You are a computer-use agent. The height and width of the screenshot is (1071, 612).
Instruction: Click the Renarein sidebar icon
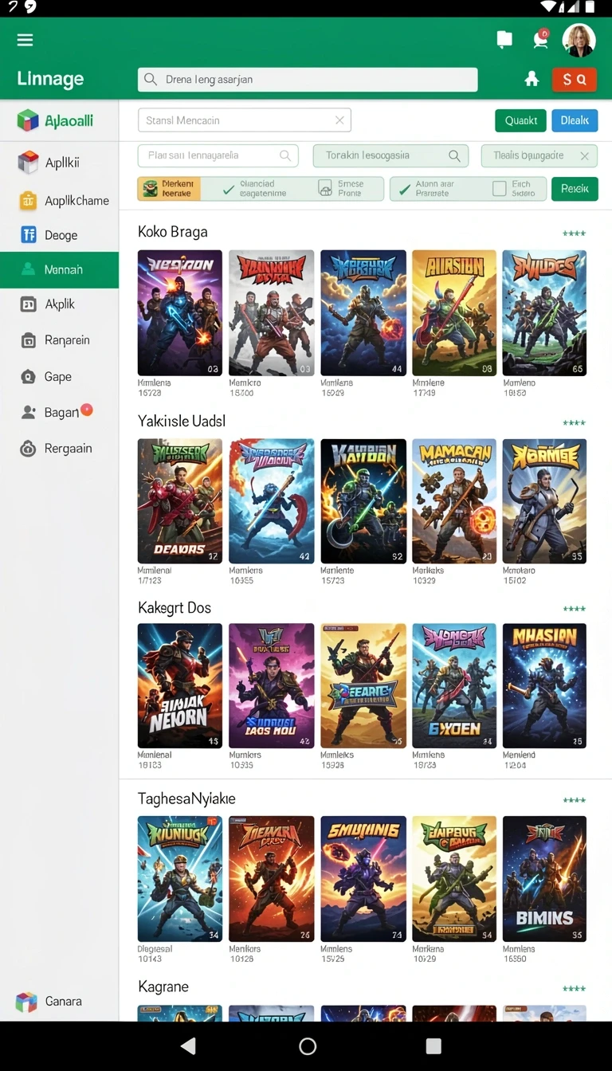click(28, 341)
